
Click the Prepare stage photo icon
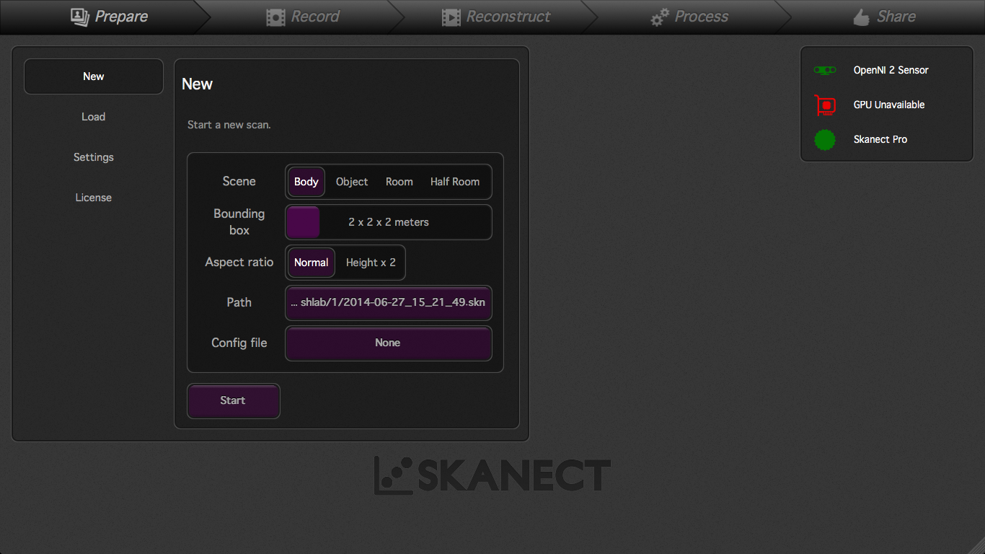(x=80, y=17)
